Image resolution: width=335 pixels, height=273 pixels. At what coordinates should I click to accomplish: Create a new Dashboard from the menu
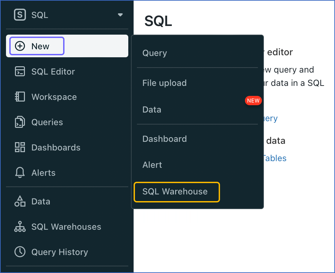click(165, 139)
